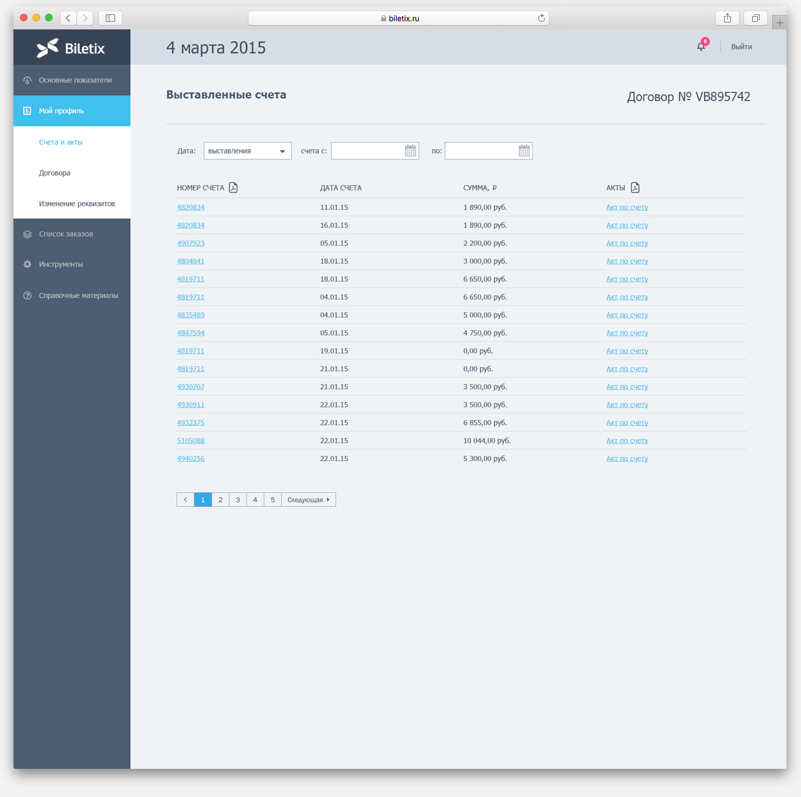The height and width of the screenshot is (797, 801).
Task: Open Акт по счету for invoice 4835489
Action: [x=627, y=315]
